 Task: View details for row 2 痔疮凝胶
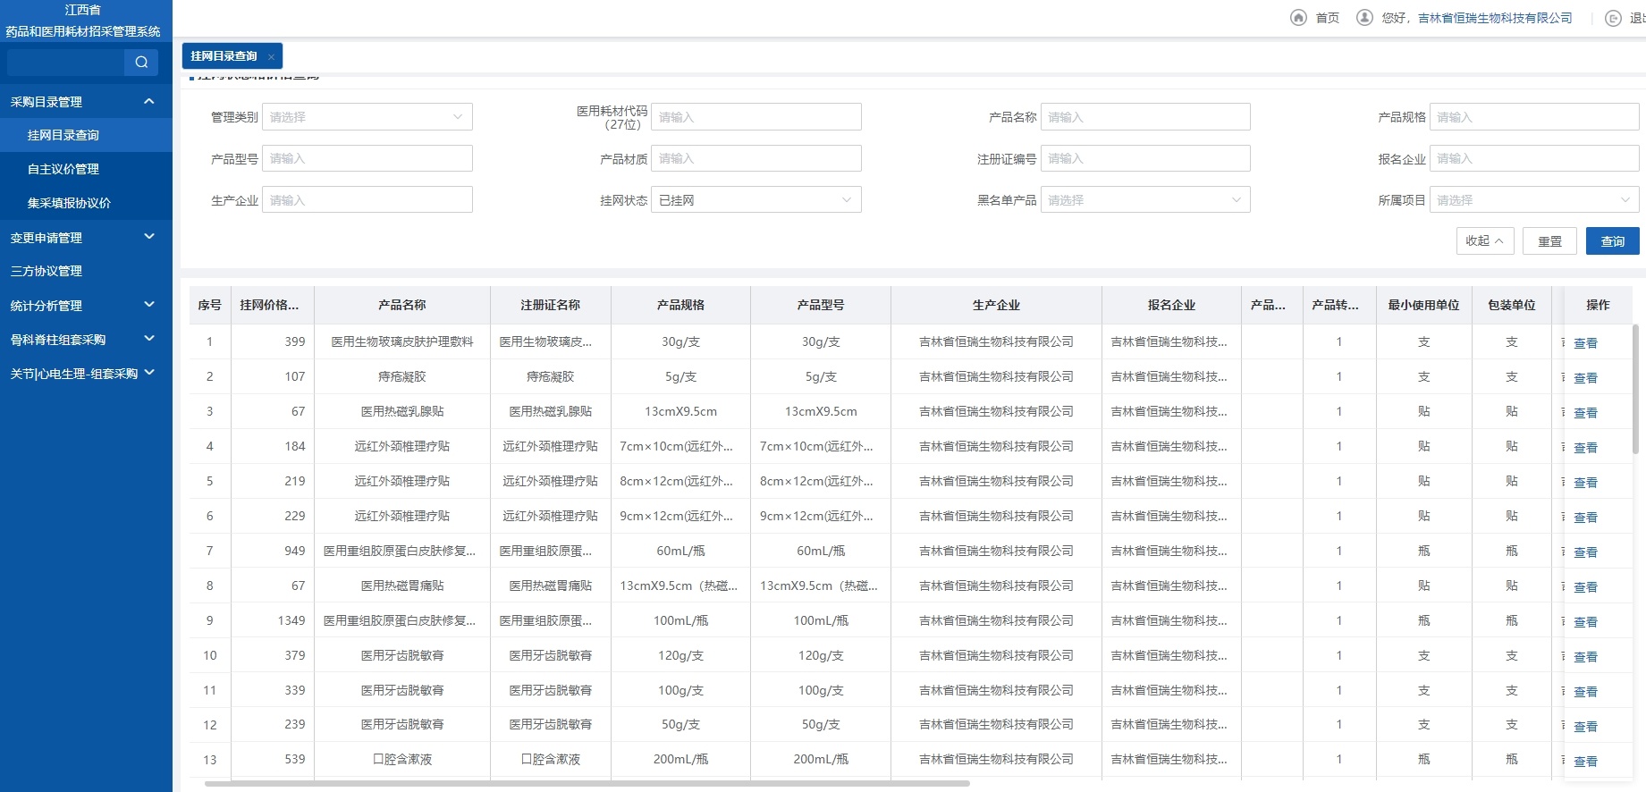pos(1585,378)
